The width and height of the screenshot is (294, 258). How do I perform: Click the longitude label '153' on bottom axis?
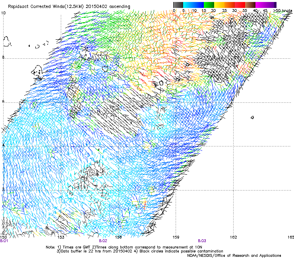pyautogui.click(x=61, y=237)
